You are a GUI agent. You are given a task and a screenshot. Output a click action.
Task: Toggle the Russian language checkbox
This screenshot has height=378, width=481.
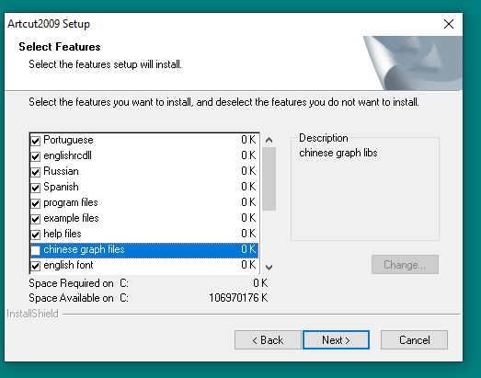[36, 172]
